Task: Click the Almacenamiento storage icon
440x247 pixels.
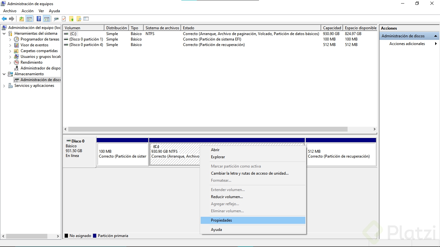Action: [x=10, y=74]
